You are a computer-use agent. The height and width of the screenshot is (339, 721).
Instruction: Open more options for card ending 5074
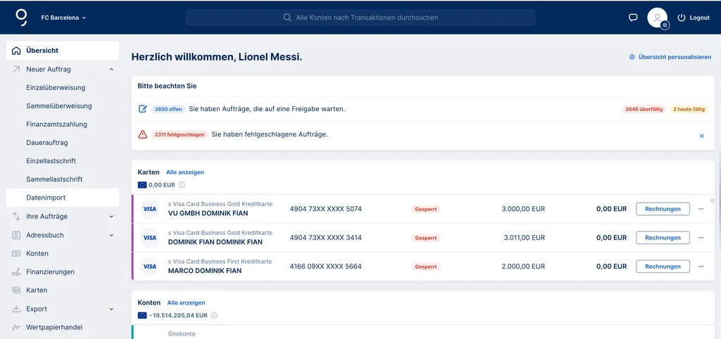701,209
